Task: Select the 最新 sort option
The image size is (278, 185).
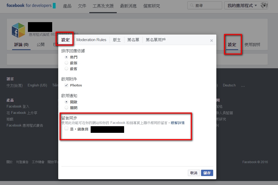Action: 66,63
